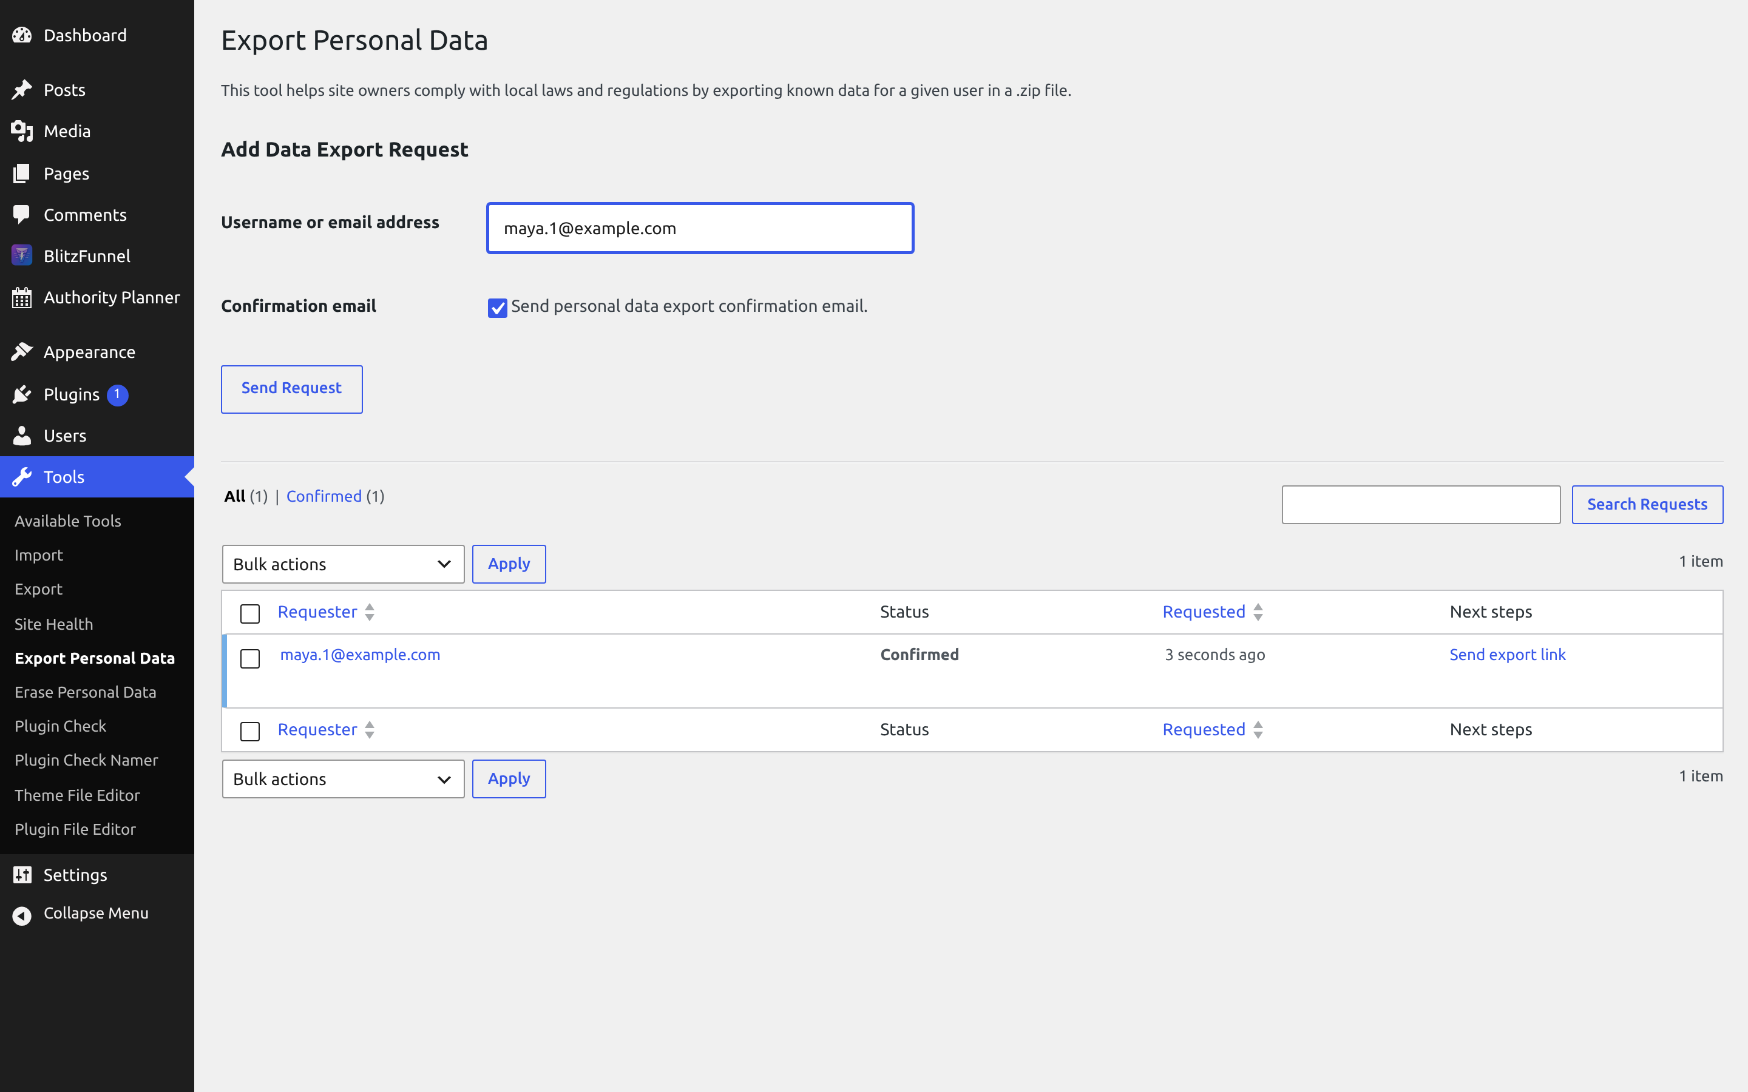This screenshot has height=1092, width=1748.
Task: Focus the search requests text field
Action: tap(1421, 505)
